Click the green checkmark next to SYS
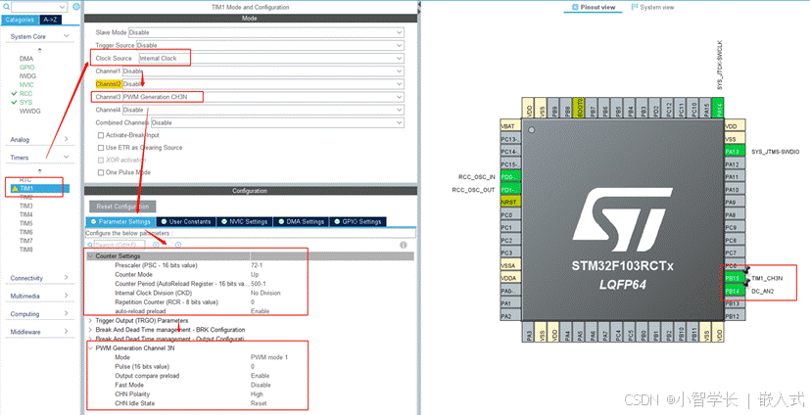 pos(14,102)
